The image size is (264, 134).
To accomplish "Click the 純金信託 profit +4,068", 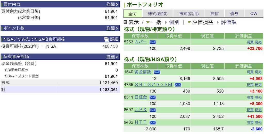I will click(256, 79).
